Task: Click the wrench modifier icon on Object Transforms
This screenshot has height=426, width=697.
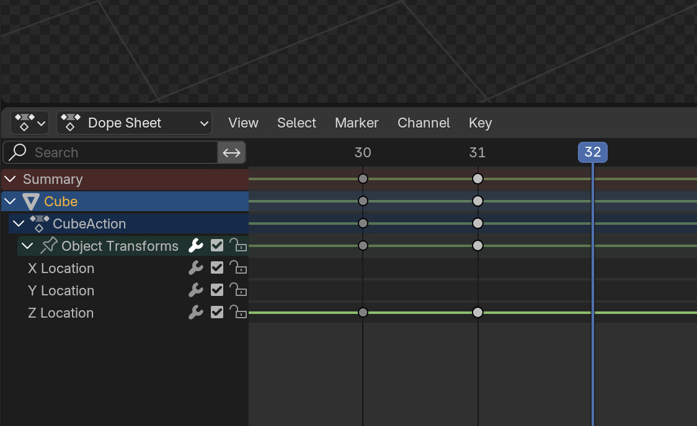Action: click(x=195, y=245)
